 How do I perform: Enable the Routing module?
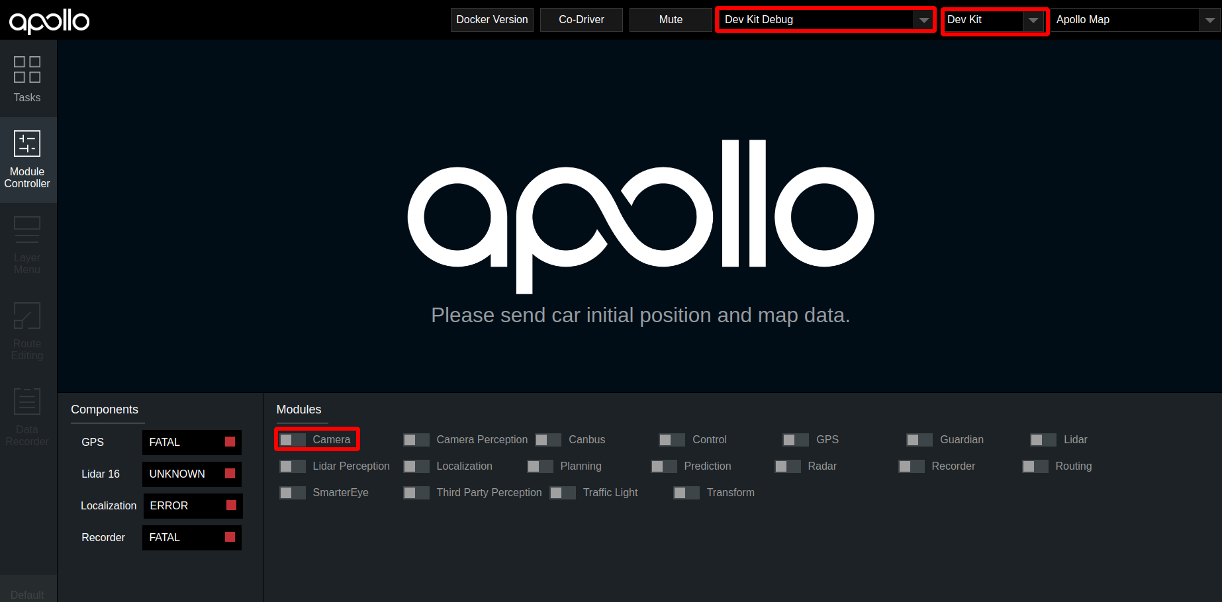pyautogui.click(x=1035, y=466)
